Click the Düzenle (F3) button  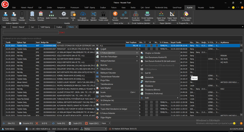(x=26, y=123)
